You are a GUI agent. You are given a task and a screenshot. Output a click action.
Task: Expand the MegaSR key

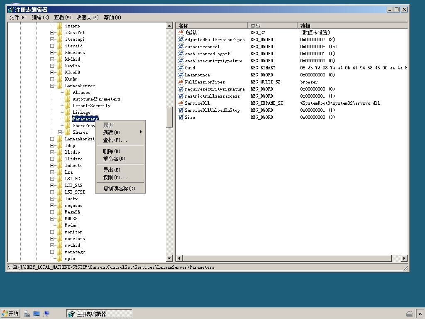52,212
